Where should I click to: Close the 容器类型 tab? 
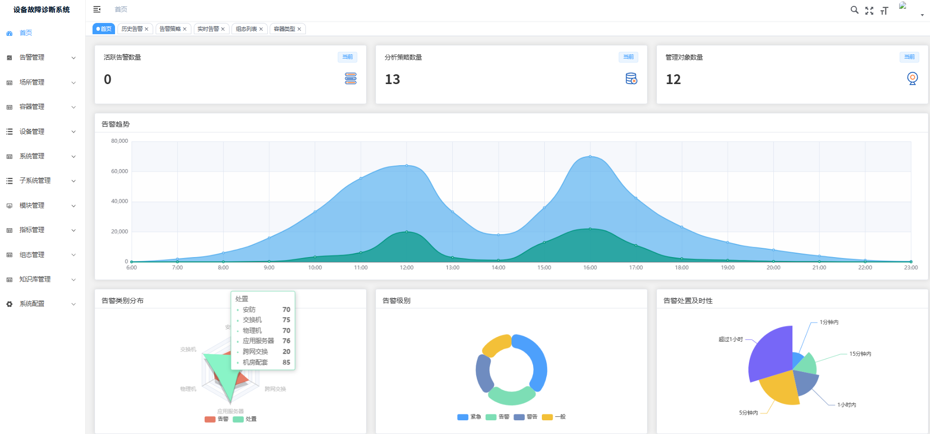tap(299, 29)
